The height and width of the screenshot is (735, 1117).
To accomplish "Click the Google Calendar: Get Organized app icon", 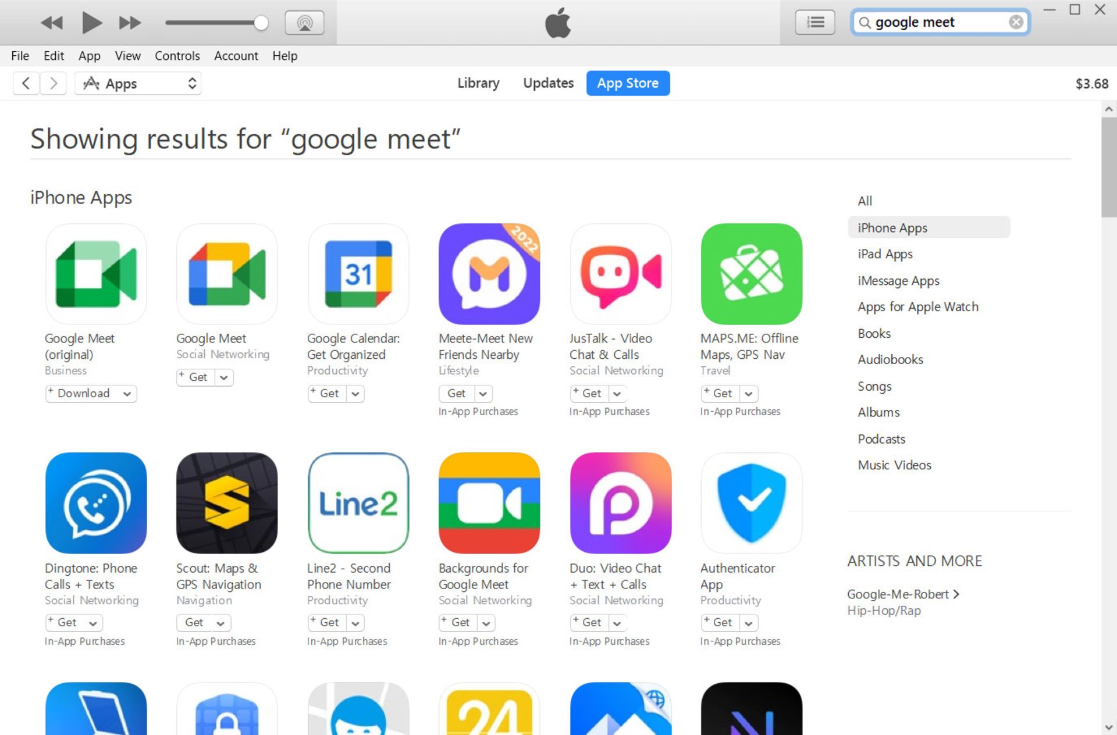I will [x=357, y=273].
